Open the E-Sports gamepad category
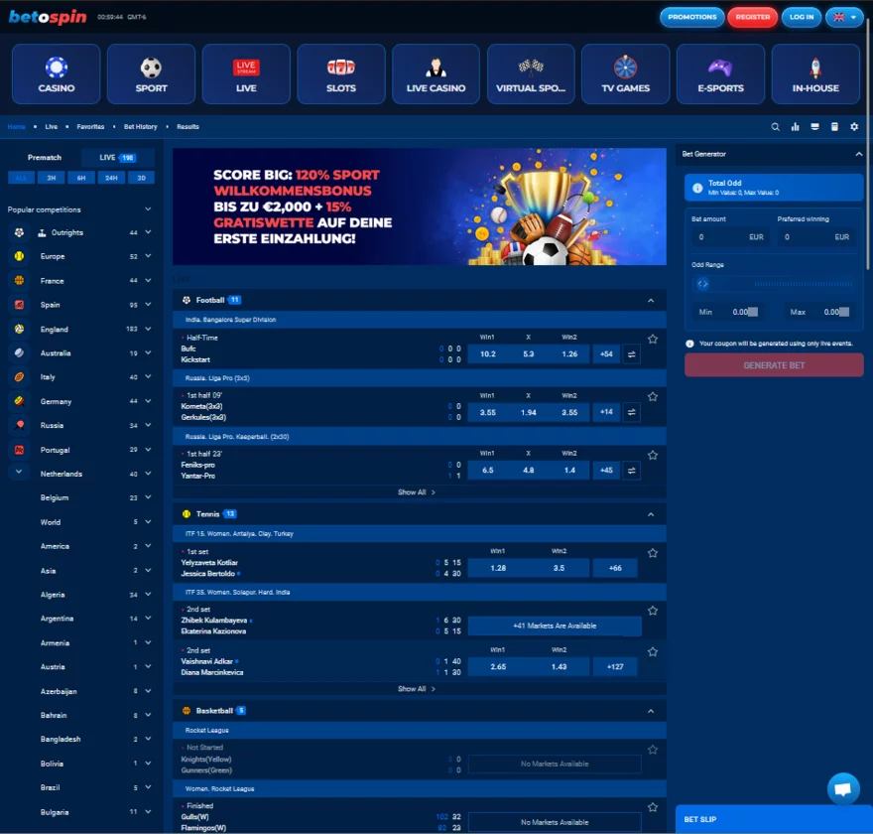Viewport: 873px width, 834px height. point(720,74)
